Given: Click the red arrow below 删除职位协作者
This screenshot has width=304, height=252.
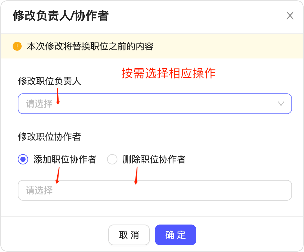Looking at the screenshot, I should pos(136,176).
